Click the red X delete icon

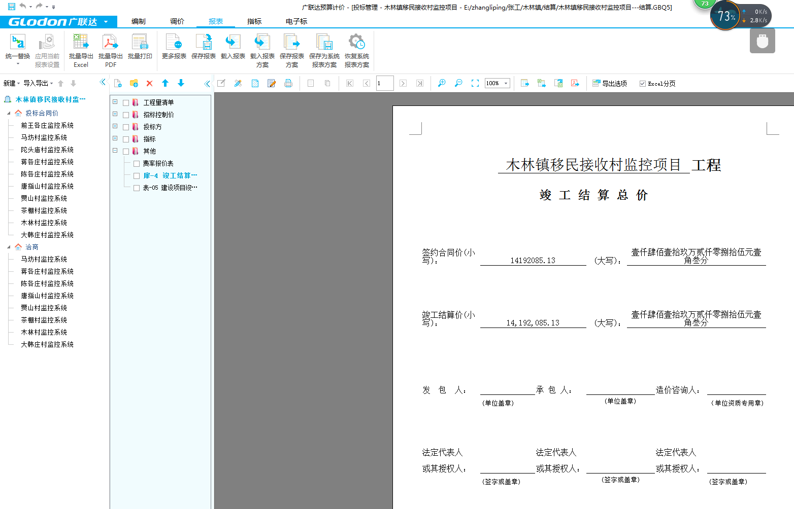149,83
